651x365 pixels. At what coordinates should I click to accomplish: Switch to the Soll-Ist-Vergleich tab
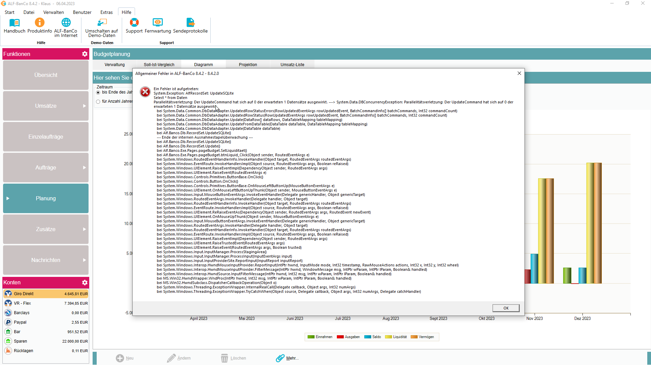tap(159, 65)
